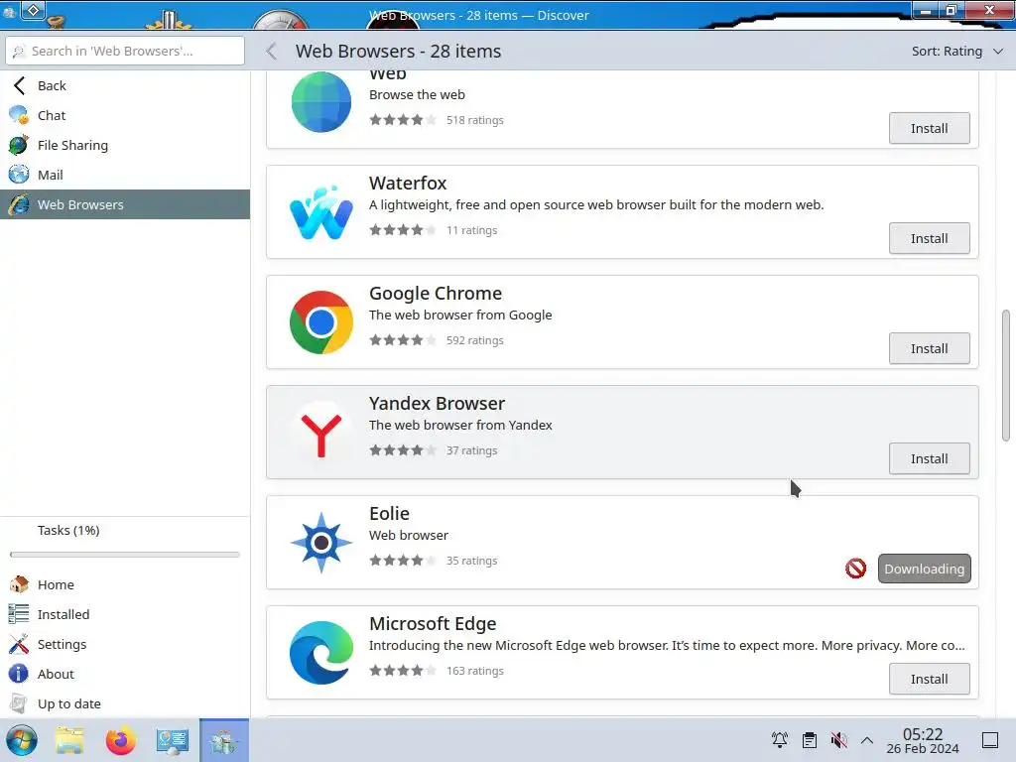
Task: Click the tasks progress bar
Action: pos(125,555)
